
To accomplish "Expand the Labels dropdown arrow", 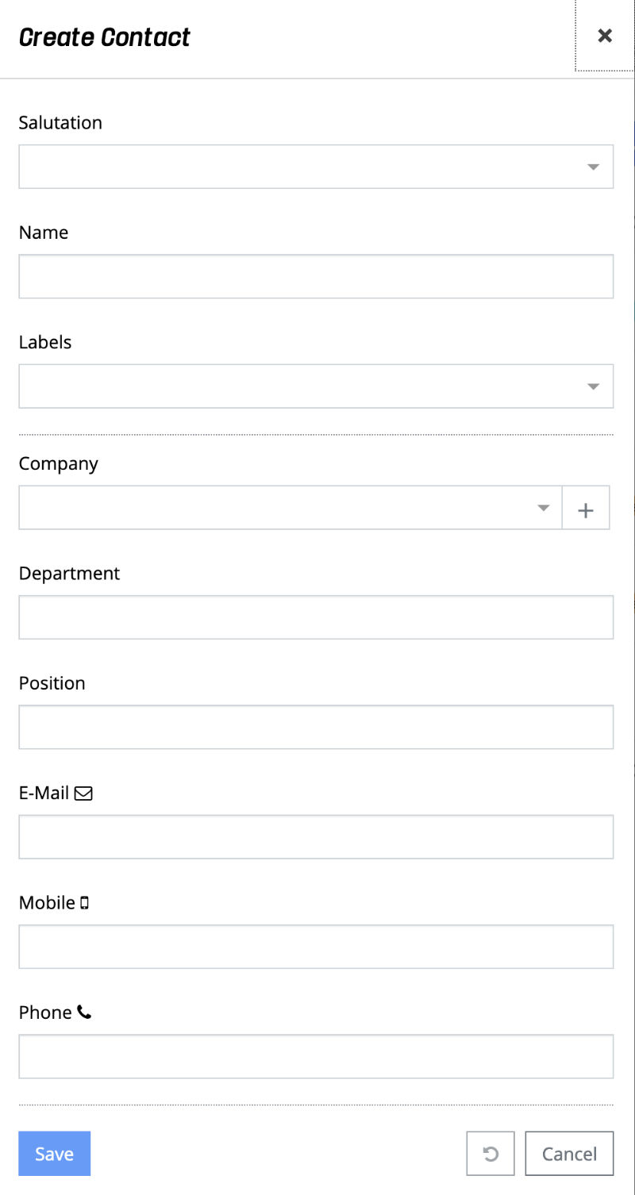I will point(593,386).
